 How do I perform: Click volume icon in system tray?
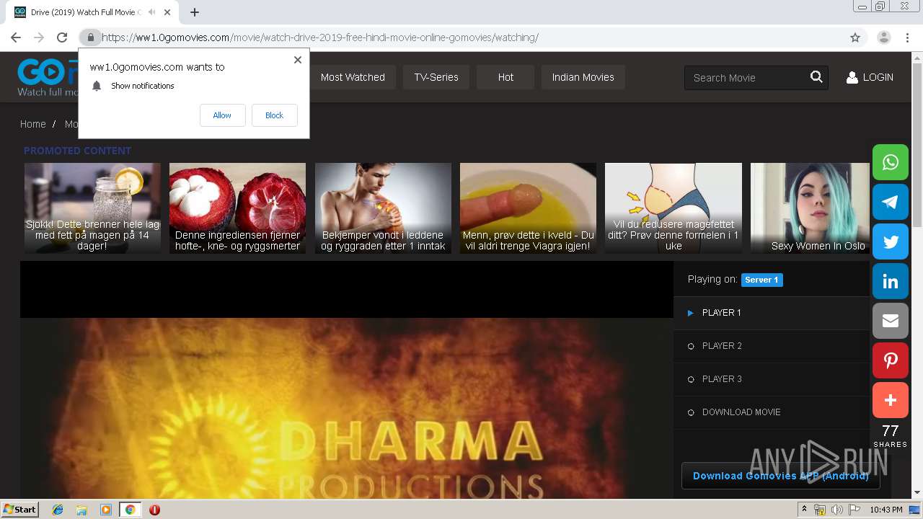point(836,510)
